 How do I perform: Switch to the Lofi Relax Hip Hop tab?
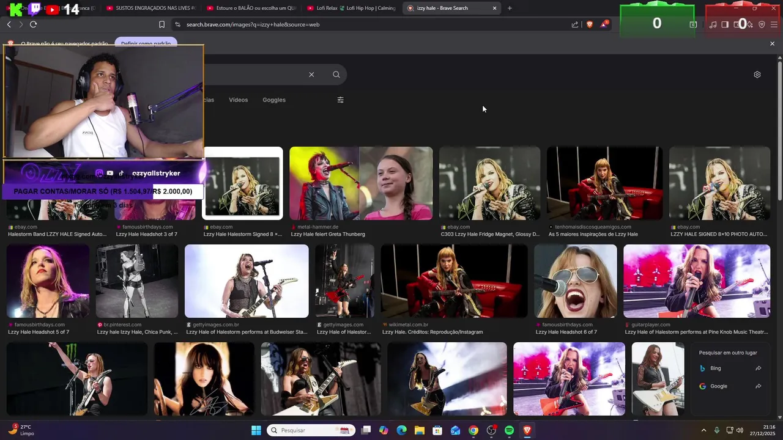pyautogui.click(x=351, y=8)
